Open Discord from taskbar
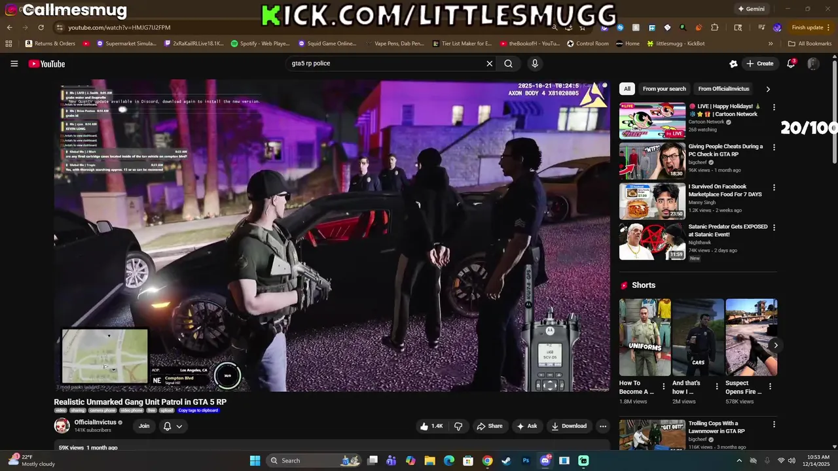The height and width of the screenshot is (471, 838). tap(545, 461)
